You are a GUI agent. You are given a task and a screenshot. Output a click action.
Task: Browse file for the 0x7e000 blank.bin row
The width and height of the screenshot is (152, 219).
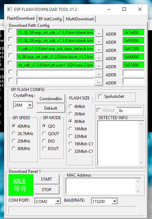pos(99,33)
